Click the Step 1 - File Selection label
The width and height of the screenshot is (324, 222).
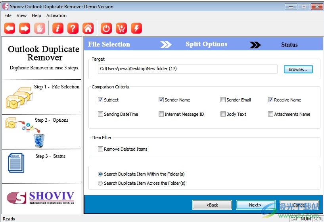(57, 87)
